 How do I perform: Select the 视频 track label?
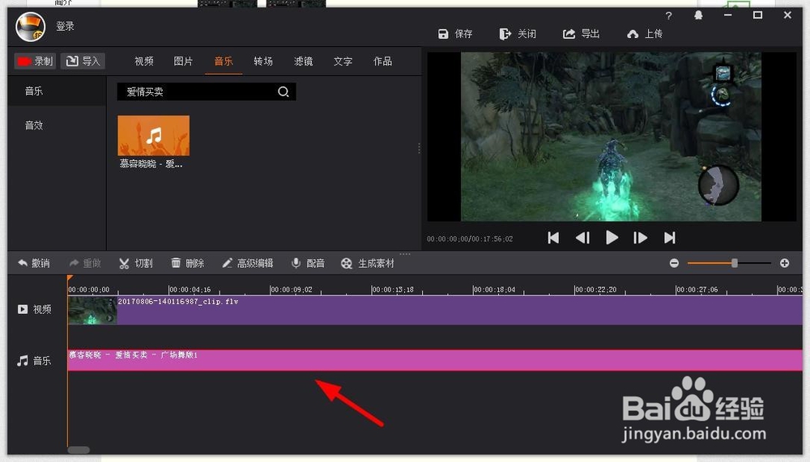click(x=35, y=309)
